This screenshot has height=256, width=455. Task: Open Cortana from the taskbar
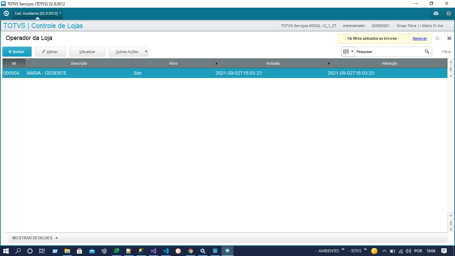pos(30,251)
